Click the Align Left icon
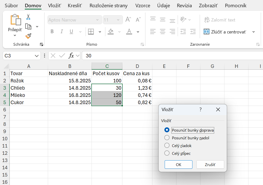263x185 pixels. (153, 31)
